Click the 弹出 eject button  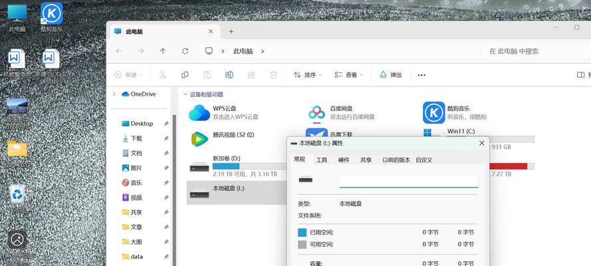click(390, 75)
